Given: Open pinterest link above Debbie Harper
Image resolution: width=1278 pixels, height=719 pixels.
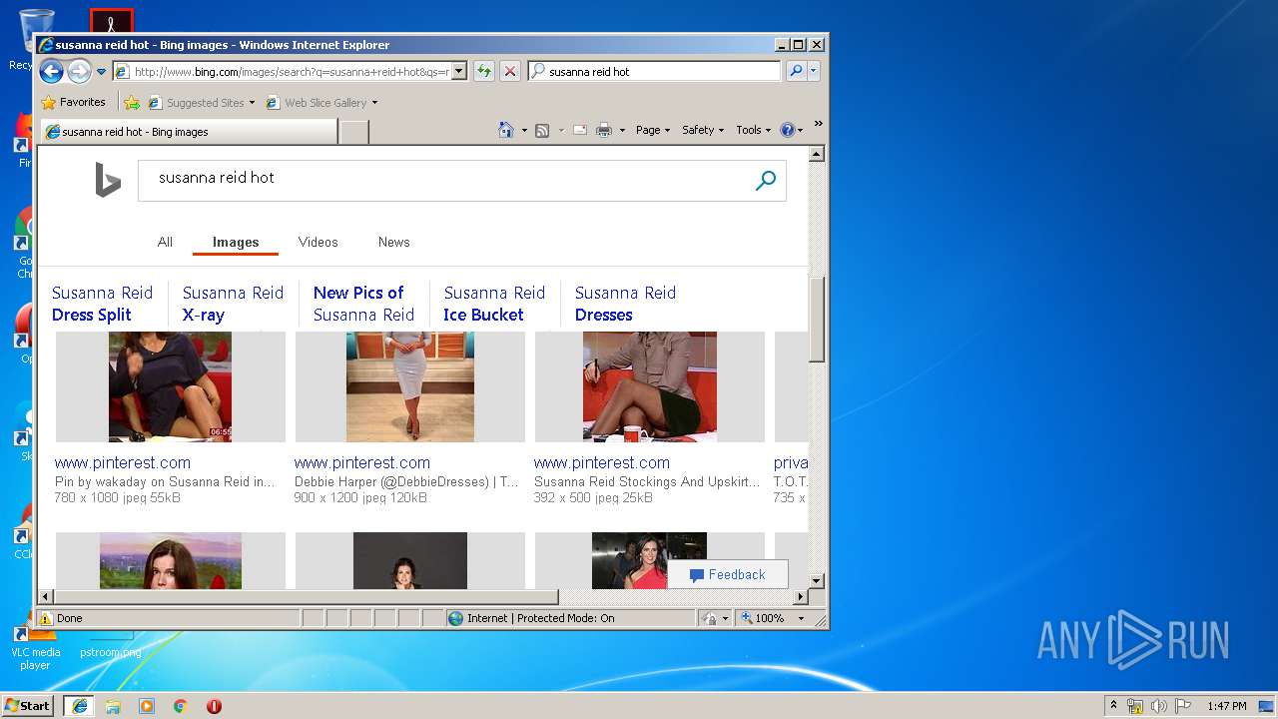Looking at the screenshot, I should pyautogui.click(x=362, y=462).
